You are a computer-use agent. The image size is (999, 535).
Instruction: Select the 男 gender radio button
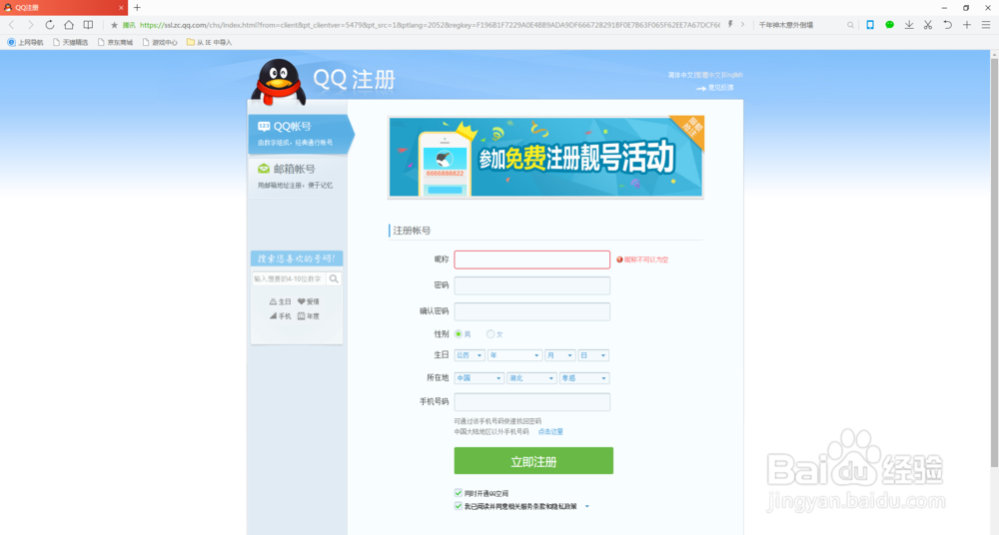click(x=459, y=333)
